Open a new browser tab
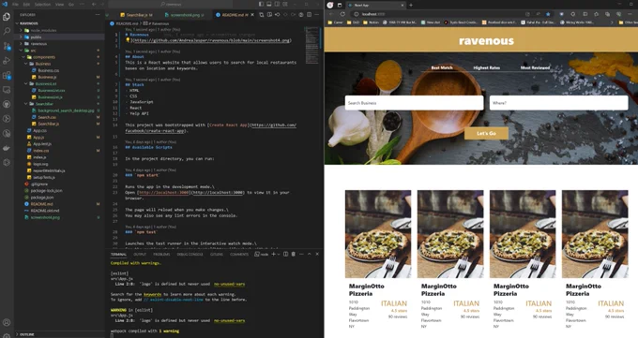 point(411,5)
